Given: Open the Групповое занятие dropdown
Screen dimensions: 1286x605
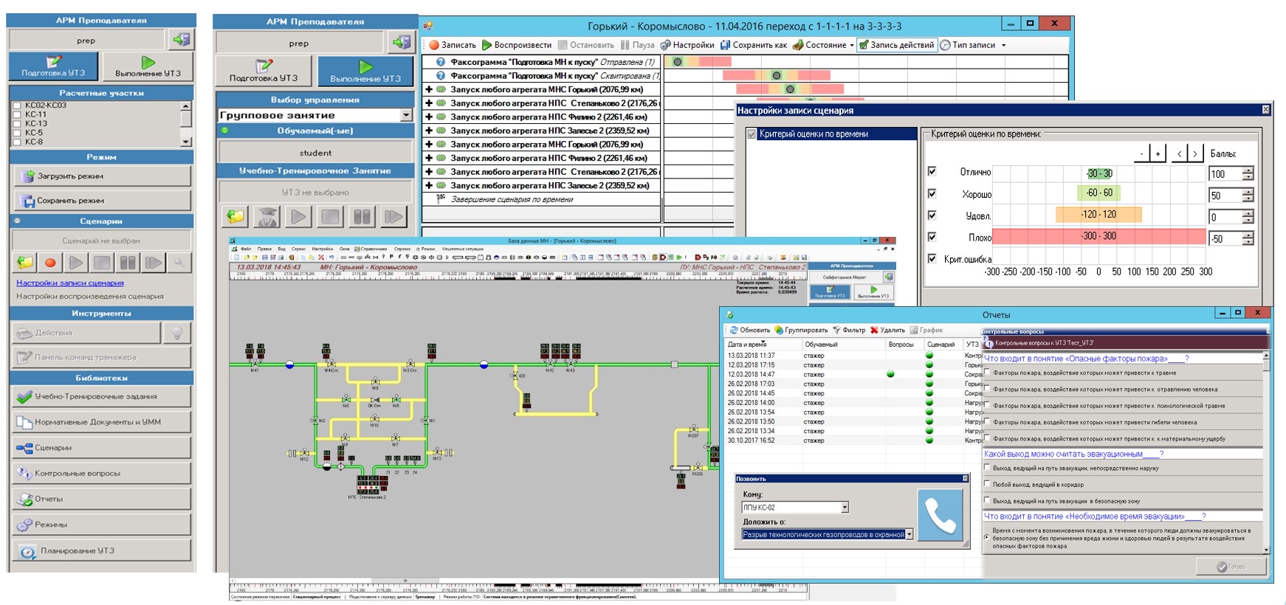Looking at the screenshot, I should pyautogui.click(x=406, y=115).
